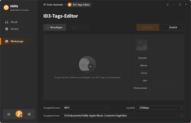Focus the Künstler input field
This screenshot has width=191, height=123.
click(165, 58)
